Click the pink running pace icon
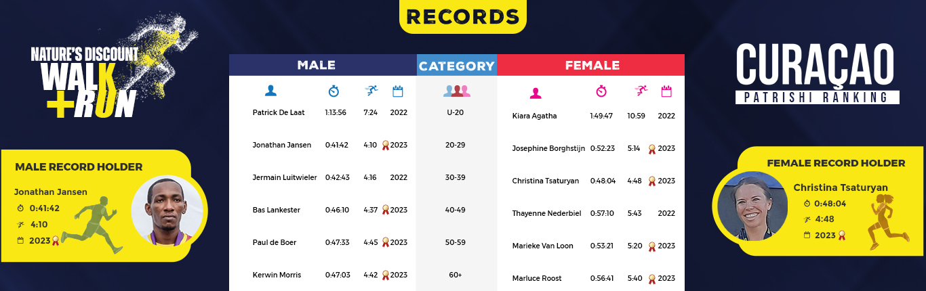This screenshot has height=291, width=926. pos(641,91)
